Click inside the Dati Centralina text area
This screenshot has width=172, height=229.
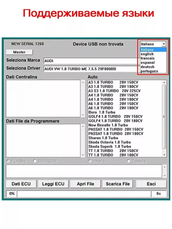pyautogui.click(x=43, y=99)
